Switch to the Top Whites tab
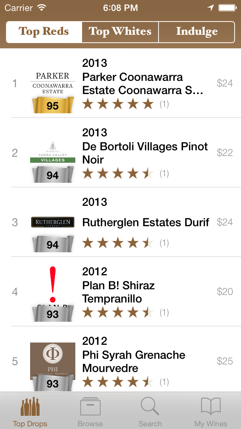 click(120, 32)
